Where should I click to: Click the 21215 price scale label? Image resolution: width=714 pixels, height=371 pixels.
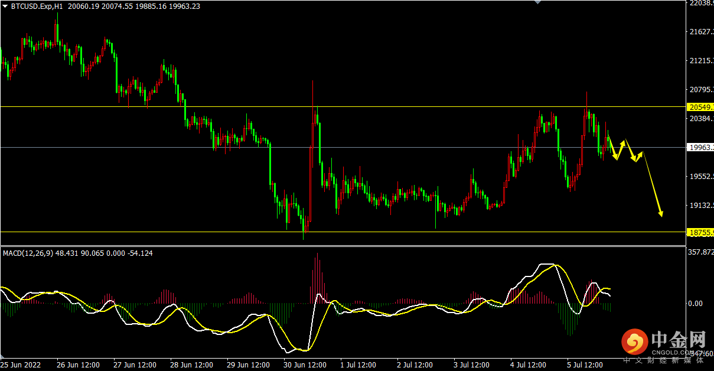click(x=701, y=61)
